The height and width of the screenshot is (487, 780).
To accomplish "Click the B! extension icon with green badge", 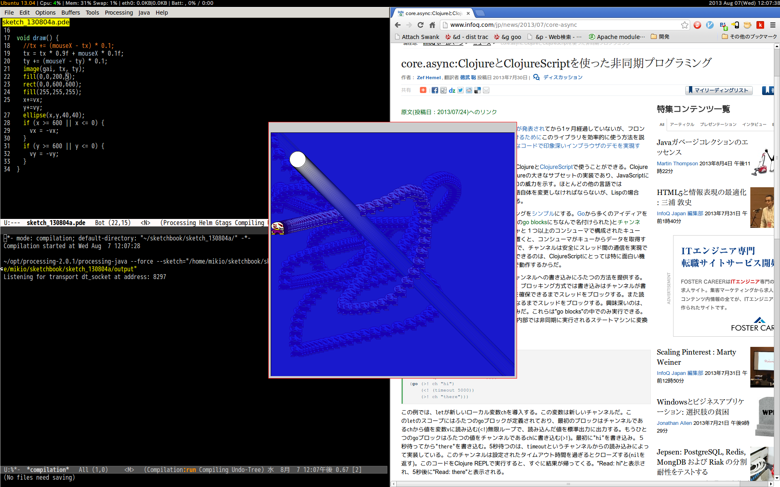I will coord(723,26).
